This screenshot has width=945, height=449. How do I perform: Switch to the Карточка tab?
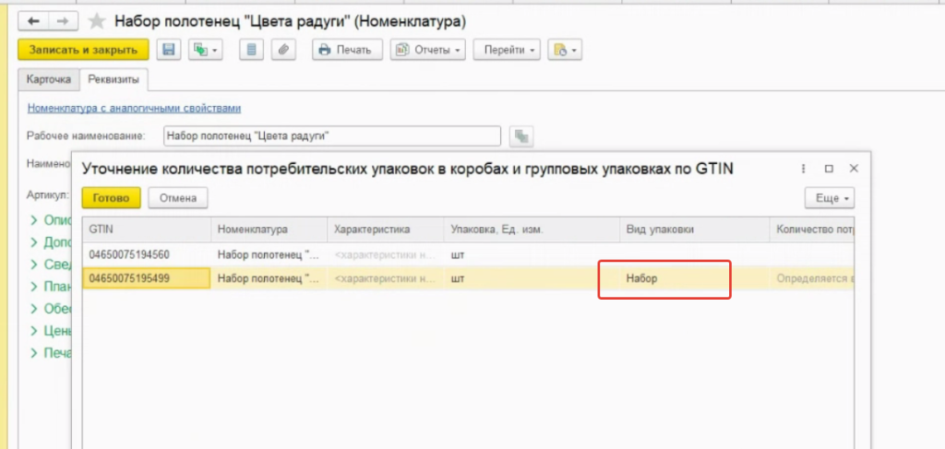47,80
